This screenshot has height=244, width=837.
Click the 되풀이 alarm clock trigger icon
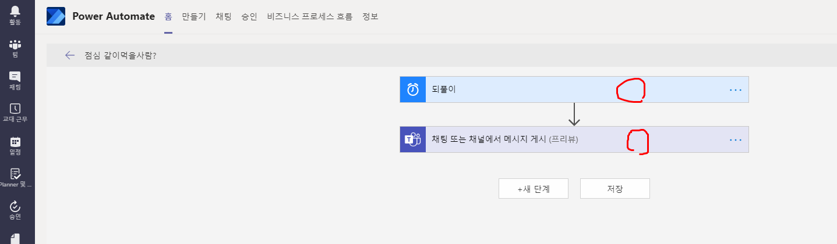coord(413,89)
